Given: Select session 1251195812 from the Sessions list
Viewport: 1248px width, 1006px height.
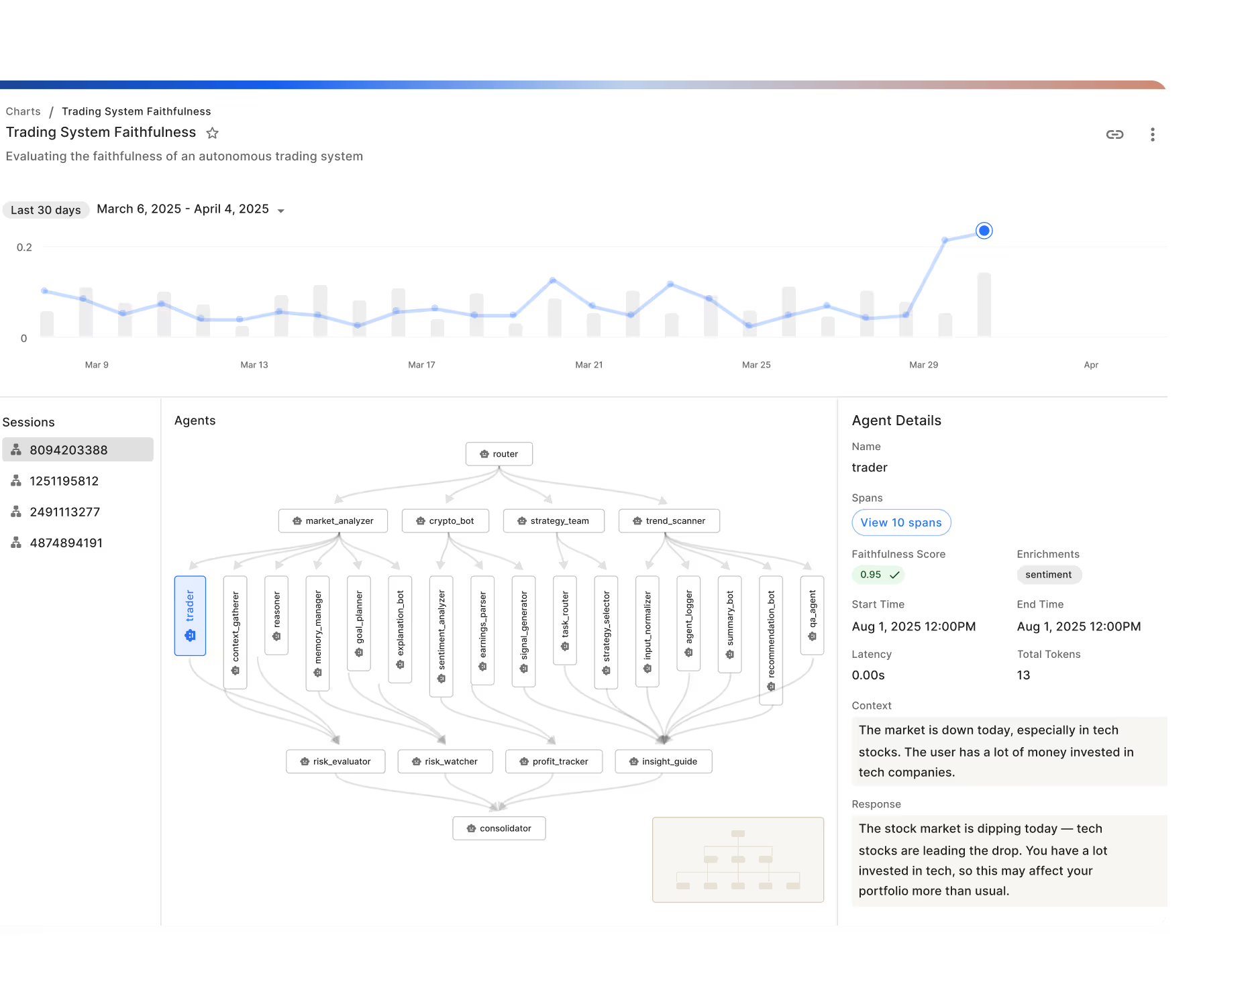Looking at the screenshot, I should point(64,480).
